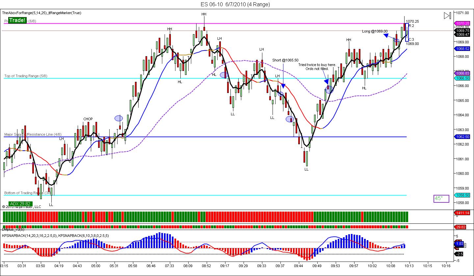Click the 05:00 time axis label
474x276 pixels.
click(x=96, y=265)
